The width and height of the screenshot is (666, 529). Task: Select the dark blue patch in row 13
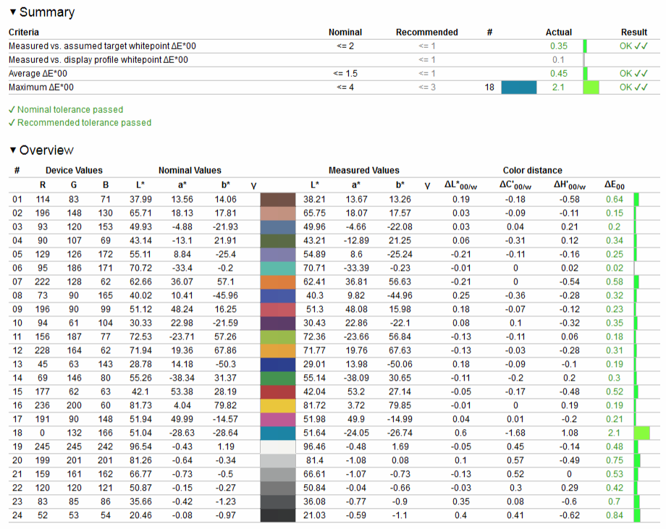[x=278, y=364]
